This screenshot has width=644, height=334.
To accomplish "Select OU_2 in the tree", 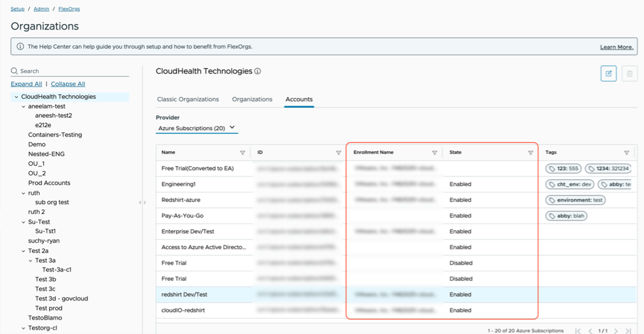I will click(37, 173).
